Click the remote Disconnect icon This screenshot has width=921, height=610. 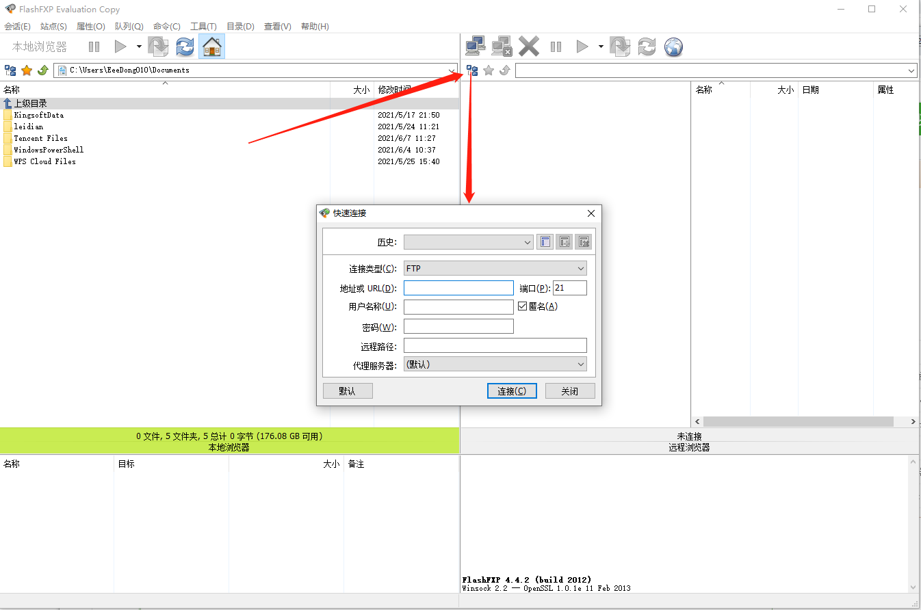[x=502, y=47]
